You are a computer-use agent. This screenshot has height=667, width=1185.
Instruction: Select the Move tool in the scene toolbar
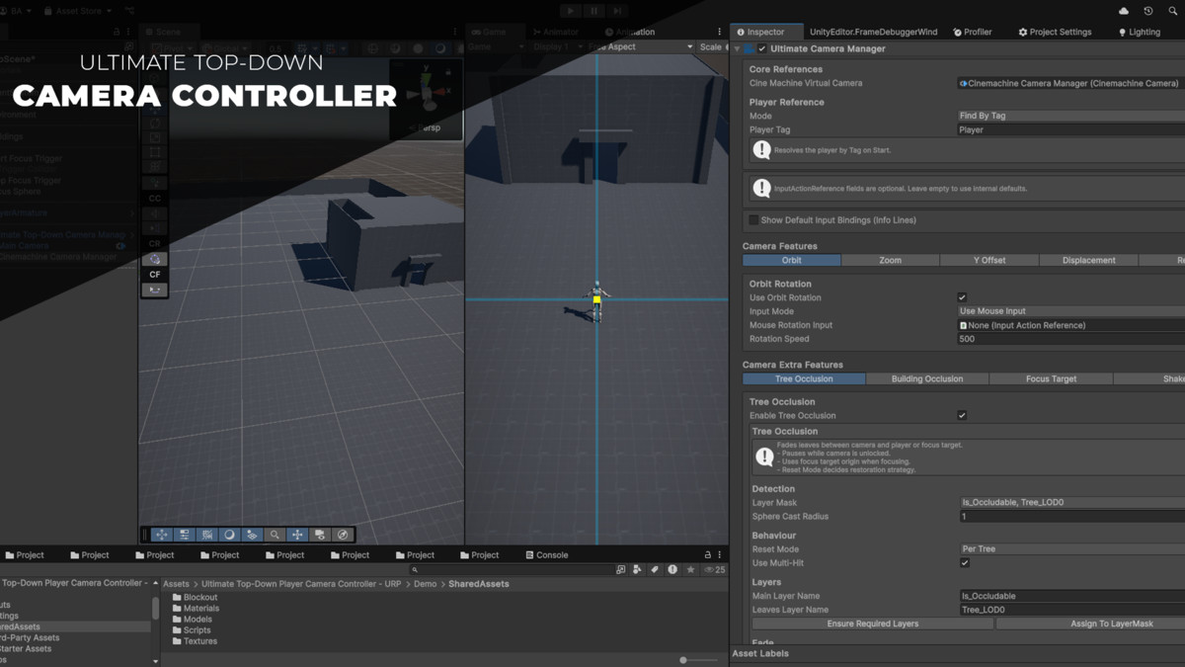pyautogui.click(x=162, y=535)
